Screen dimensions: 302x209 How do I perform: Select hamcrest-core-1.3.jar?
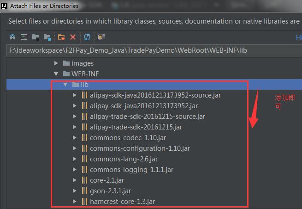coord(122,202)
